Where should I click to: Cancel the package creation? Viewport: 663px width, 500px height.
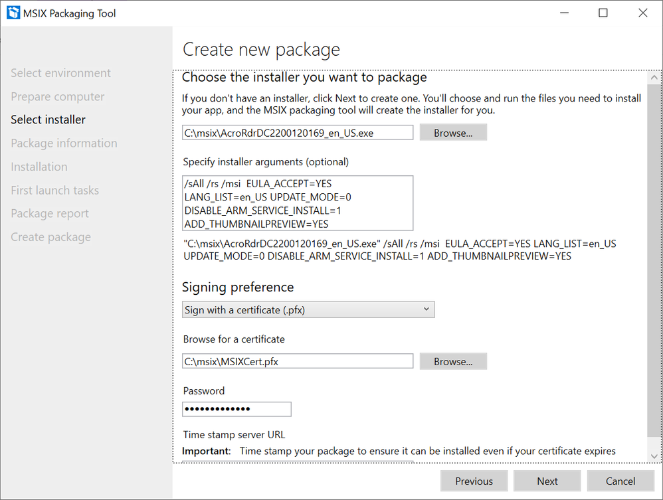pos(620,481)
